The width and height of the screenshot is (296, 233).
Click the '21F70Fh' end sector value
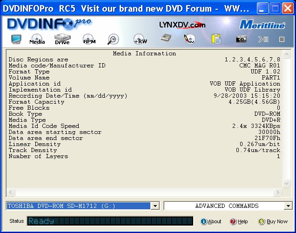pyautogui.click(x=267, y=138)
